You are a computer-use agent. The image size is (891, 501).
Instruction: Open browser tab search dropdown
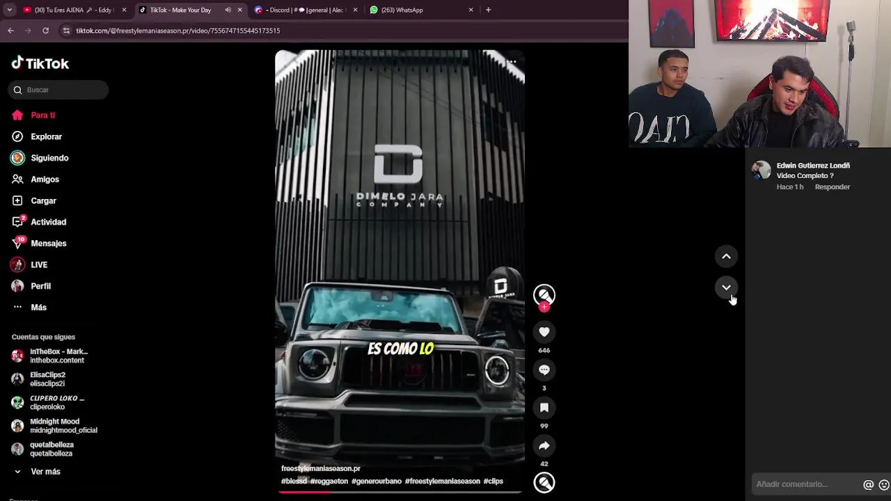click(x=9, y=10)
